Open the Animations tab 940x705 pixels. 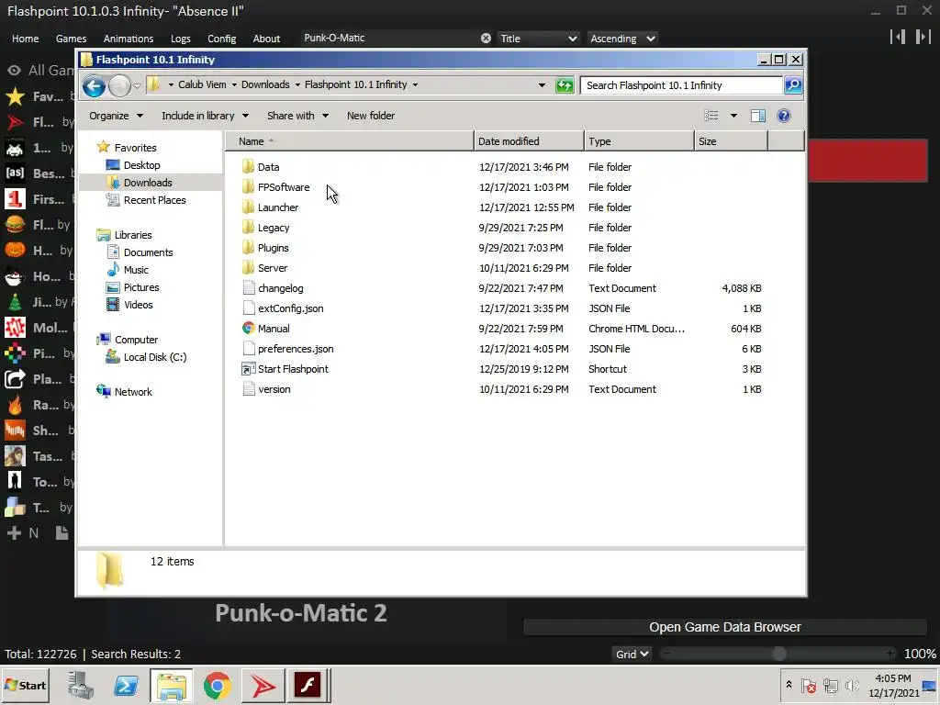click(x=129, y=39)
